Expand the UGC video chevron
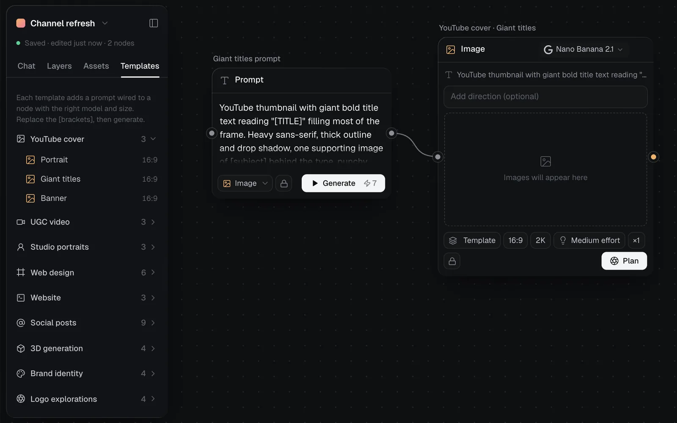 tap(153, 222)
